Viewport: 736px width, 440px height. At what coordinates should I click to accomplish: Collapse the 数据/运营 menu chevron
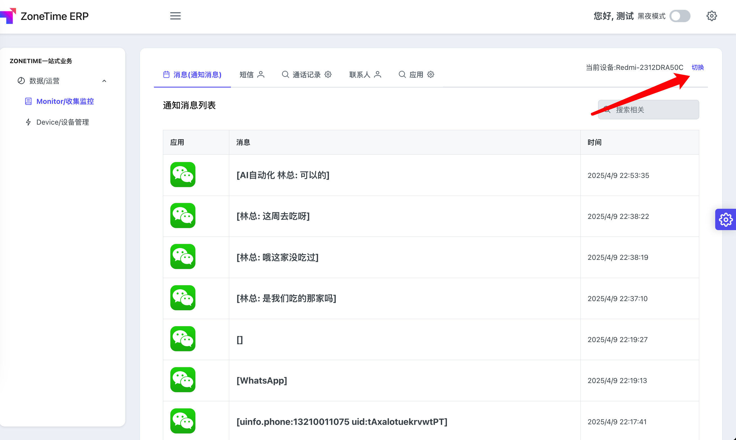click(104, 81)
